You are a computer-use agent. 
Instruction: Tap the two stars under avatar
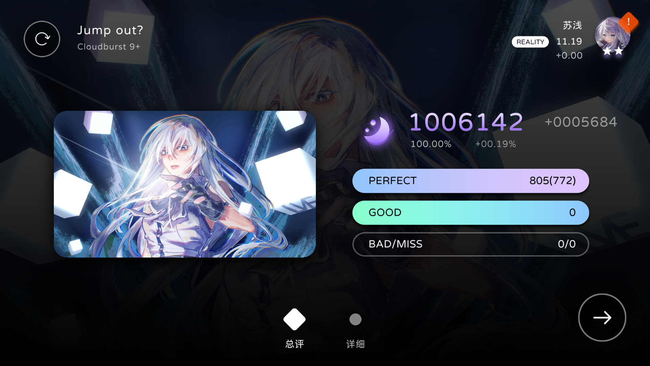pyautogui.click(x=613, y=51)
